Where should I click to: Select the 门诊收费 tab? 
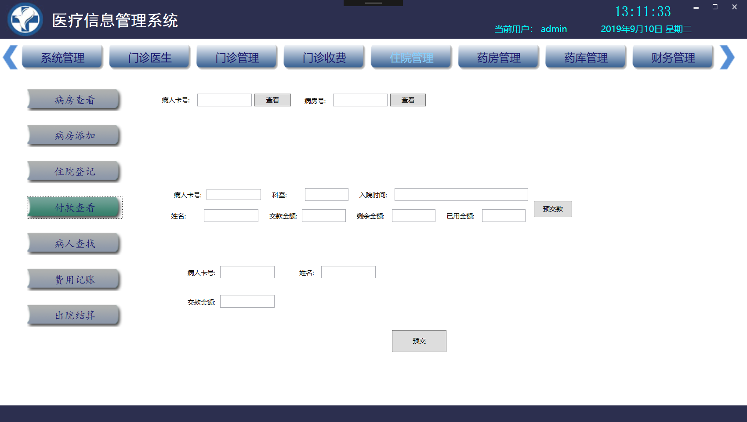coord(324,57)
